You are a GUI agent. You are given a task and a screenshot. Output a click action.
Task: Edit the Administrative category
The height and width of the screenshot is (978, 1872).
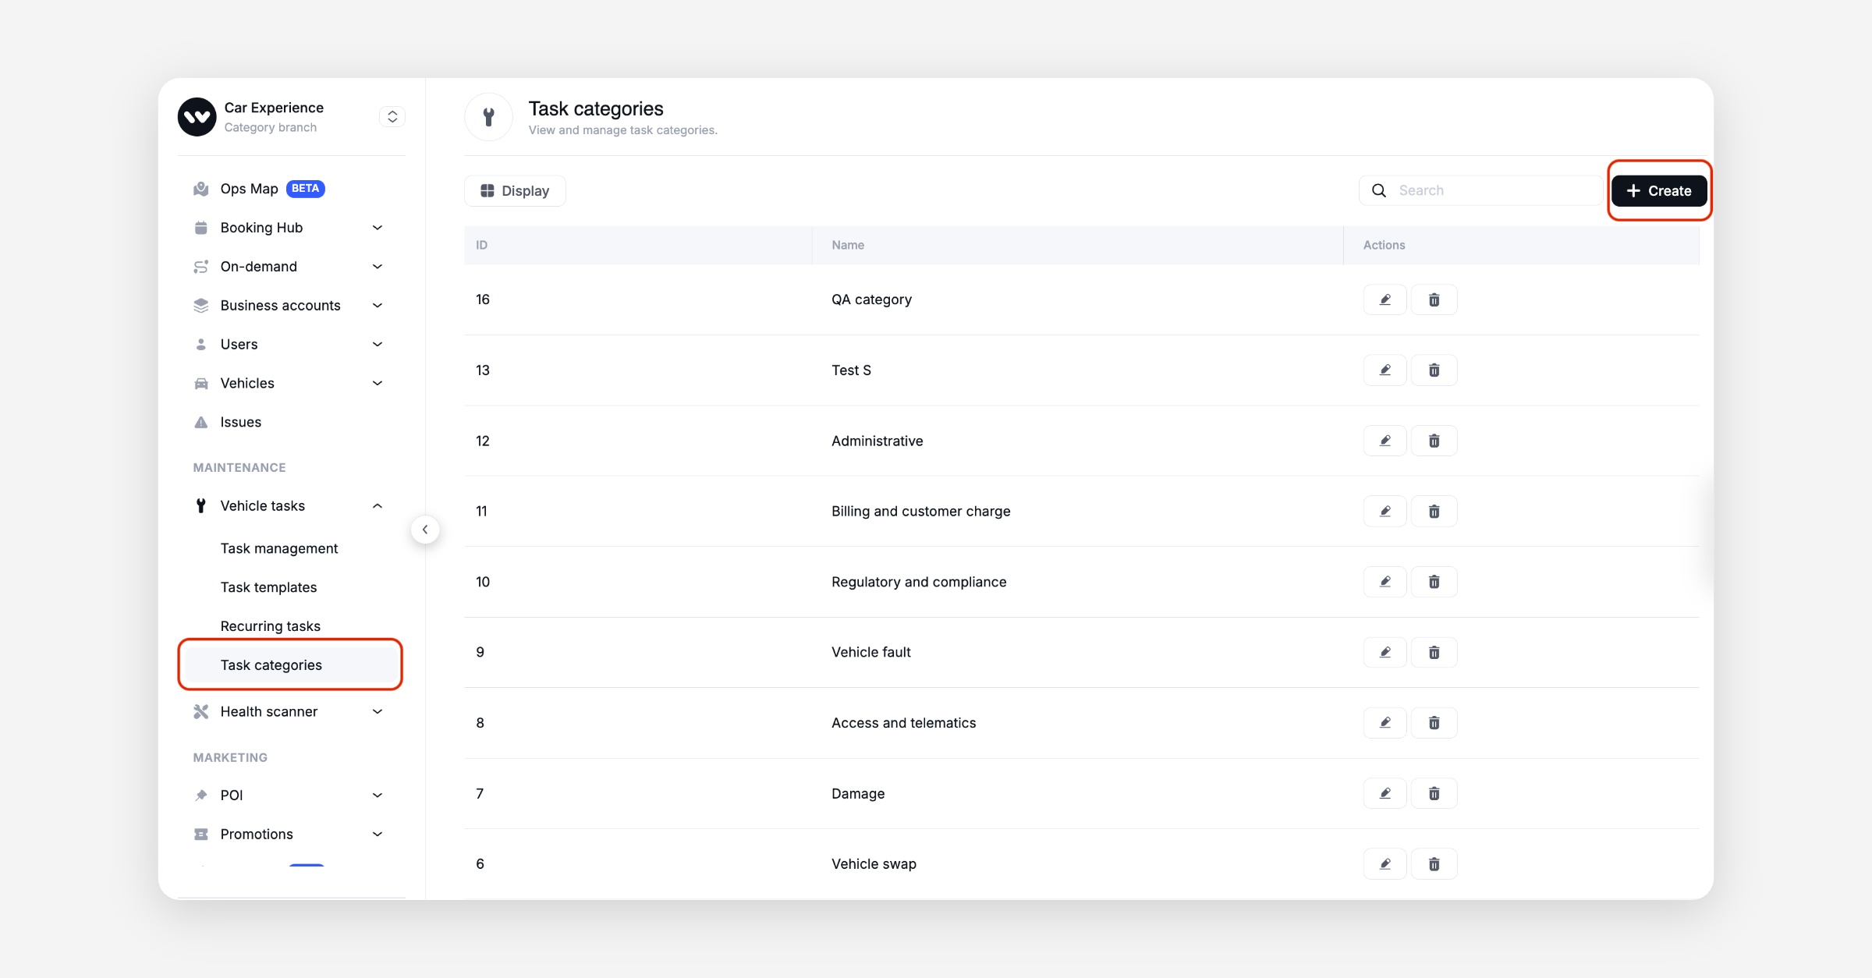pos(1384,441)
